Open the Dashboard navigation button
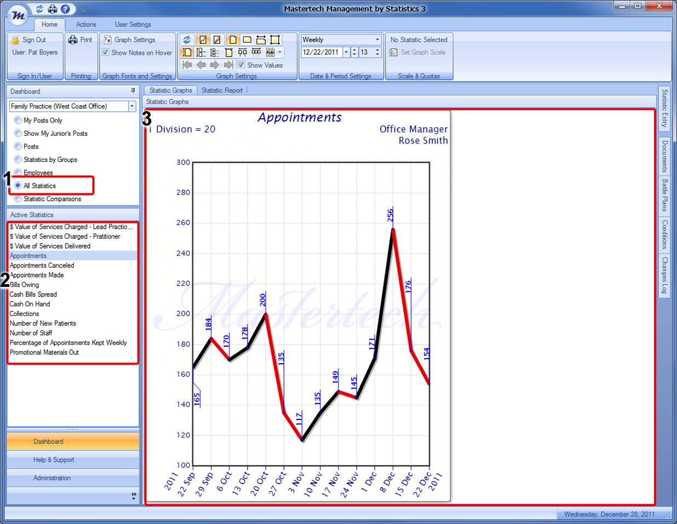Image resolution: width=677 pixels, height=524 pixels. (x=73, y=441)
